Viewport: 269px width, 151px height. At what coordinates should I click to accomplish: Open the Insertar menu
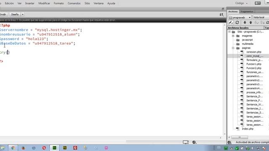click(30, 3)
